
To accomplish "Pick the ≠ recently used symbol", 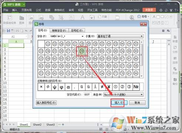I will coord(102,87).
